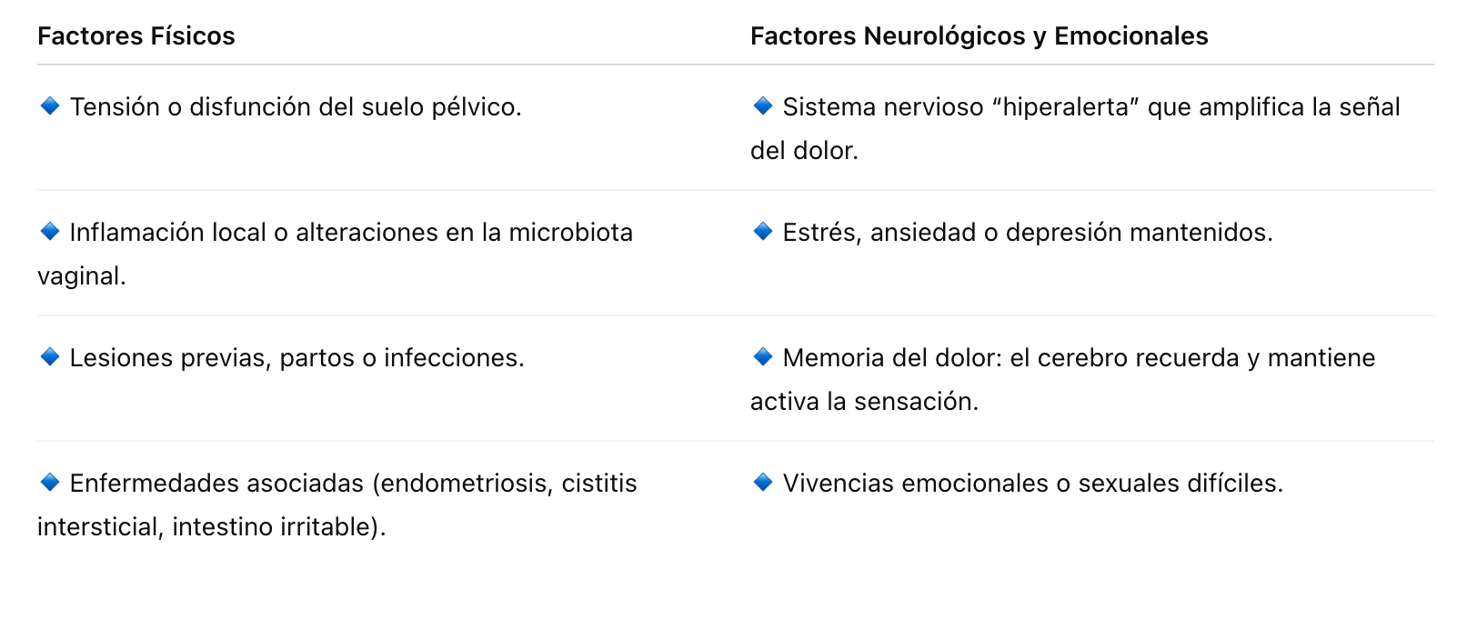The height and width of the screenshot is (629, 1457).
Task: Click the 'Estrés, ansiedad o depresión mantenidos' text
Action: (1028, 233)
